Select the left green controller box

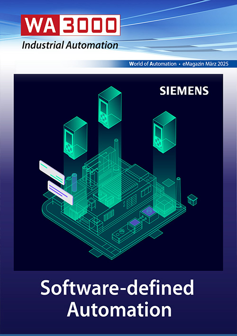[x=75, y=138]
